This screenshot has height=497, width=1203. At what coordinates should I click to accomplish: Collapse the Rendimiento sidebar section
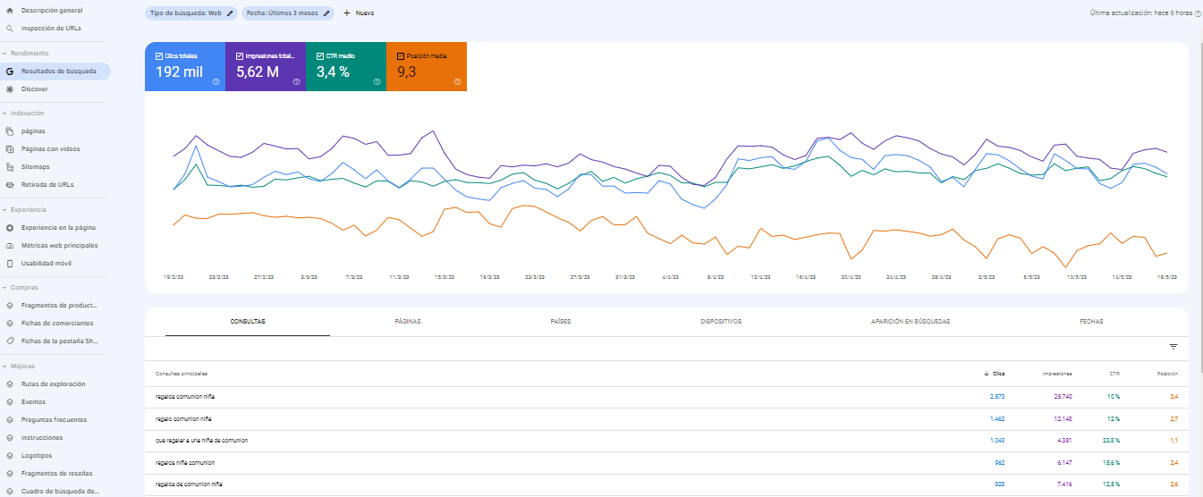pos(4,54)
